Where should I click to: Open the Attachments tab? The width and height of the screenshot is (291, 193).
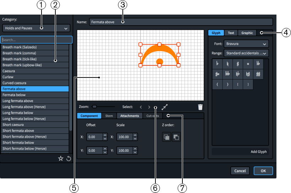click(130, 116)
